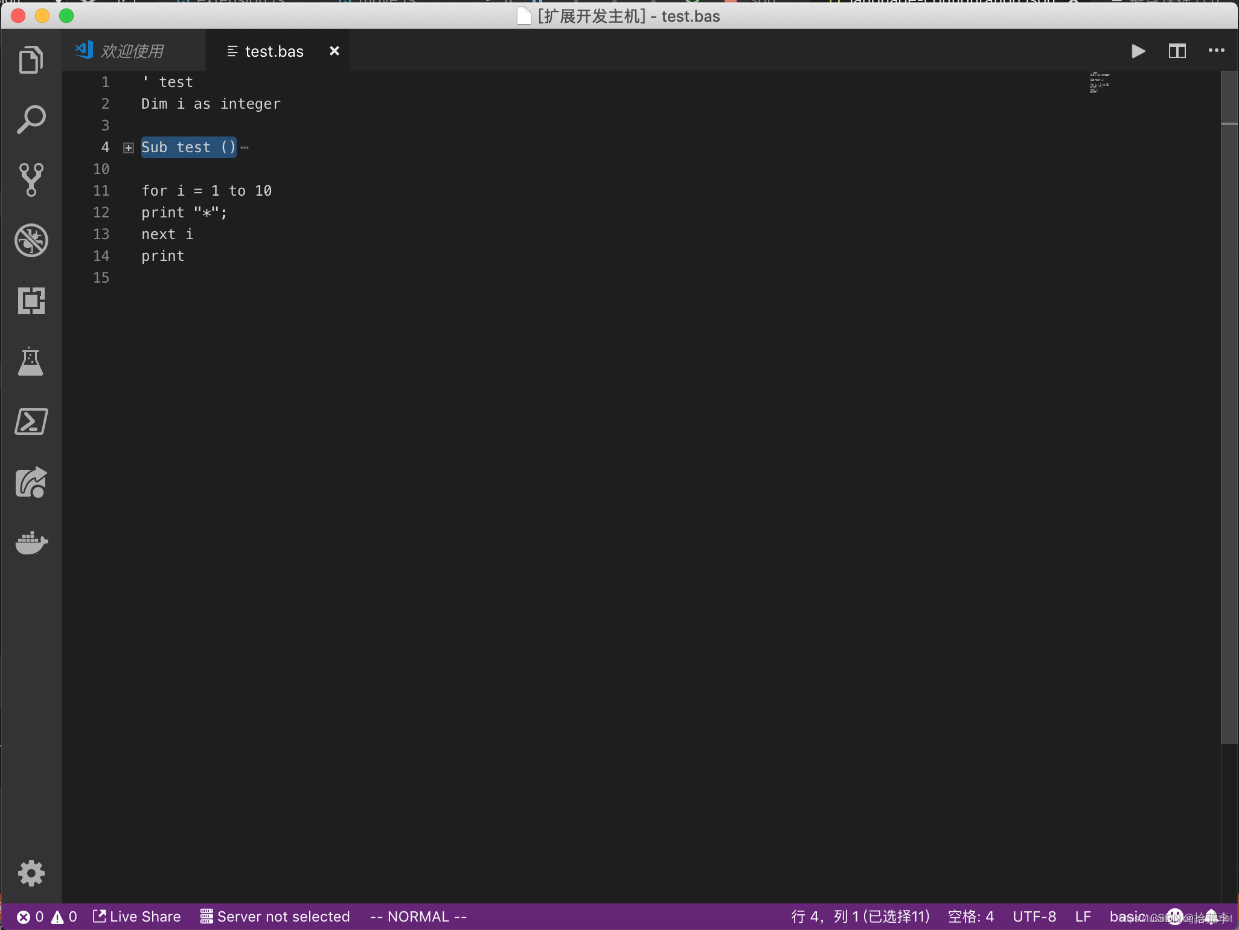Open Source Control view
This screenshot has height=930, width=1239.
pos(31,179)
